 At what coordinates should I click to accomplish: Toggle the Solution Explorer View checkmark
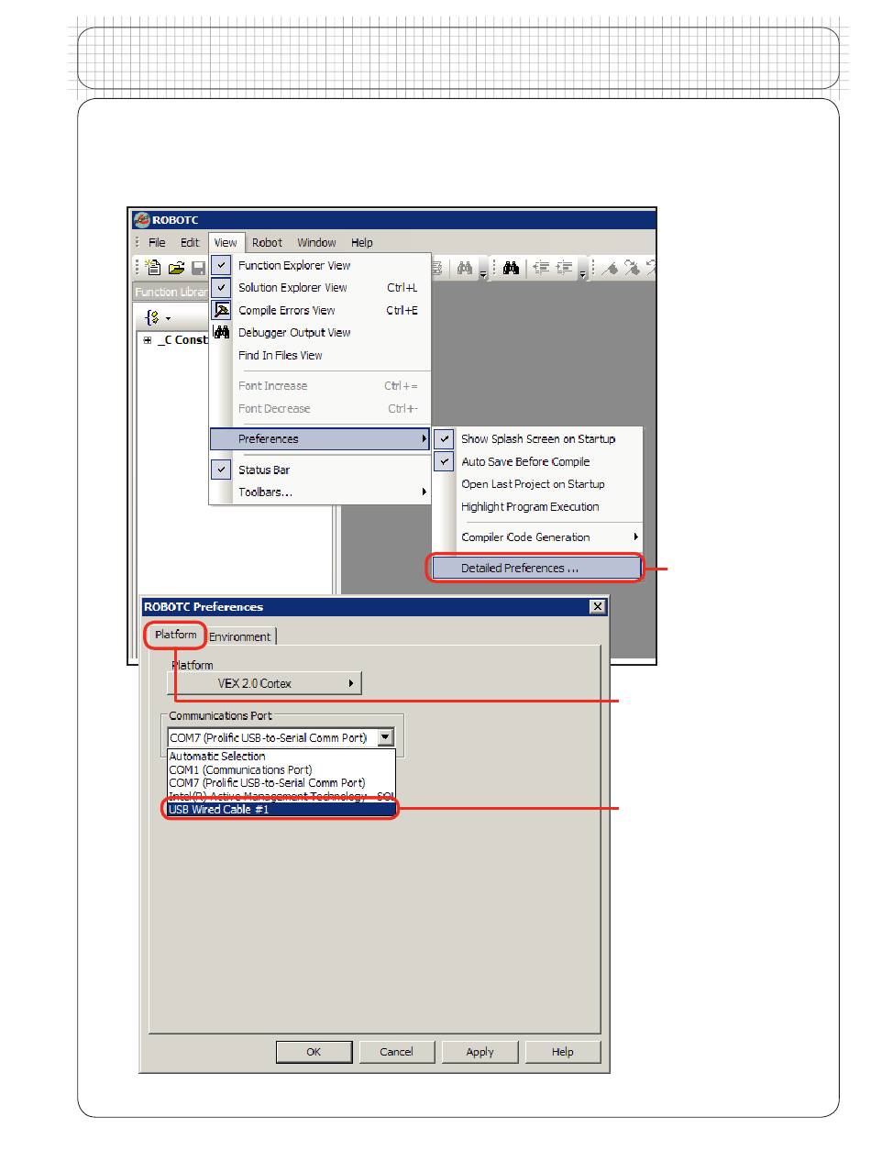point(221,287)
